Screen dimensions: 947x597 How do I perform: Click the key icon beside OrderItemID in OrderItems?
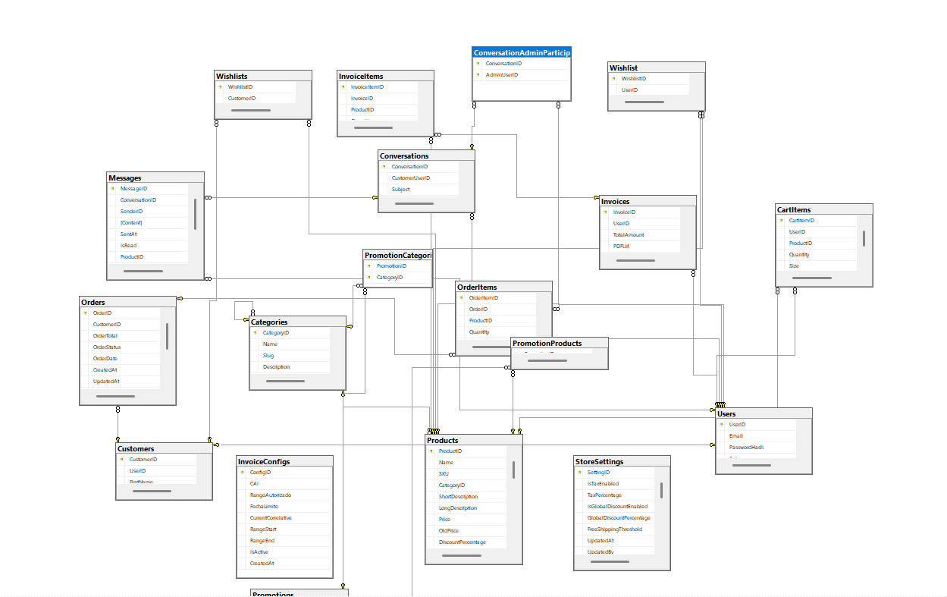pyautogui.click(x=462, y=297)
